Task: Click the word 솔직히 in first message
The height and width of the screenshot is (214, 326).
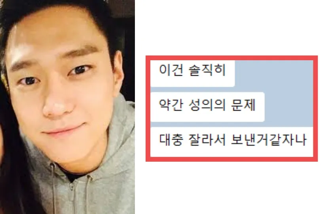Action: coord(207,70)
